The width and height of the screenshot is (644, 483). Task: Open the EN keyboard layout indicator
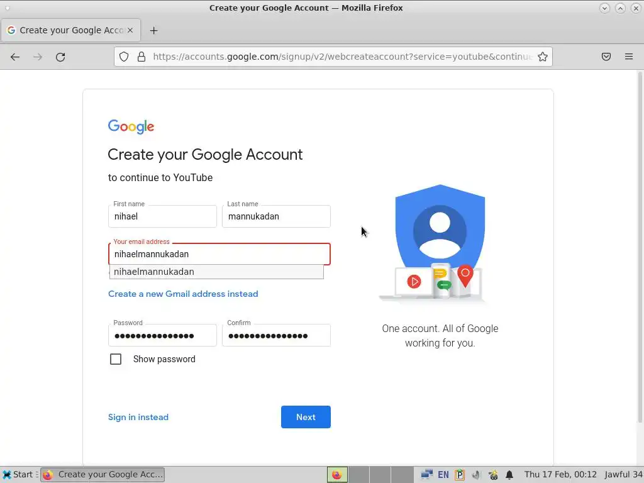pos(443,475)
